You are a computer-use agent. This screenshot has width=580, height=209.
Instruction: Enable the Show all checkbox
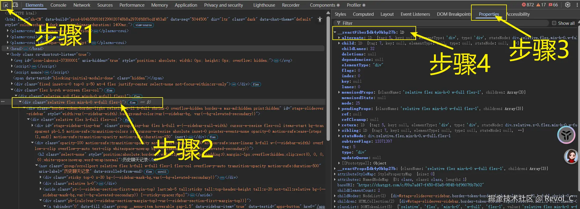pyautogui.click(x=554, y=23)
